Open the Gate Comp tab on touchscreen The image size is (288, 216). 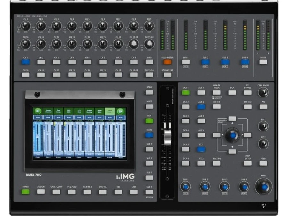tap(59, 111)
